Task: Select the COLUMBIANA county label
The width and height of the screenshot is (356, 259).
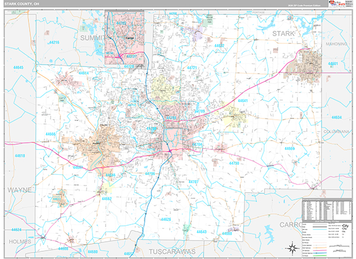Action: tap(336, 132)
